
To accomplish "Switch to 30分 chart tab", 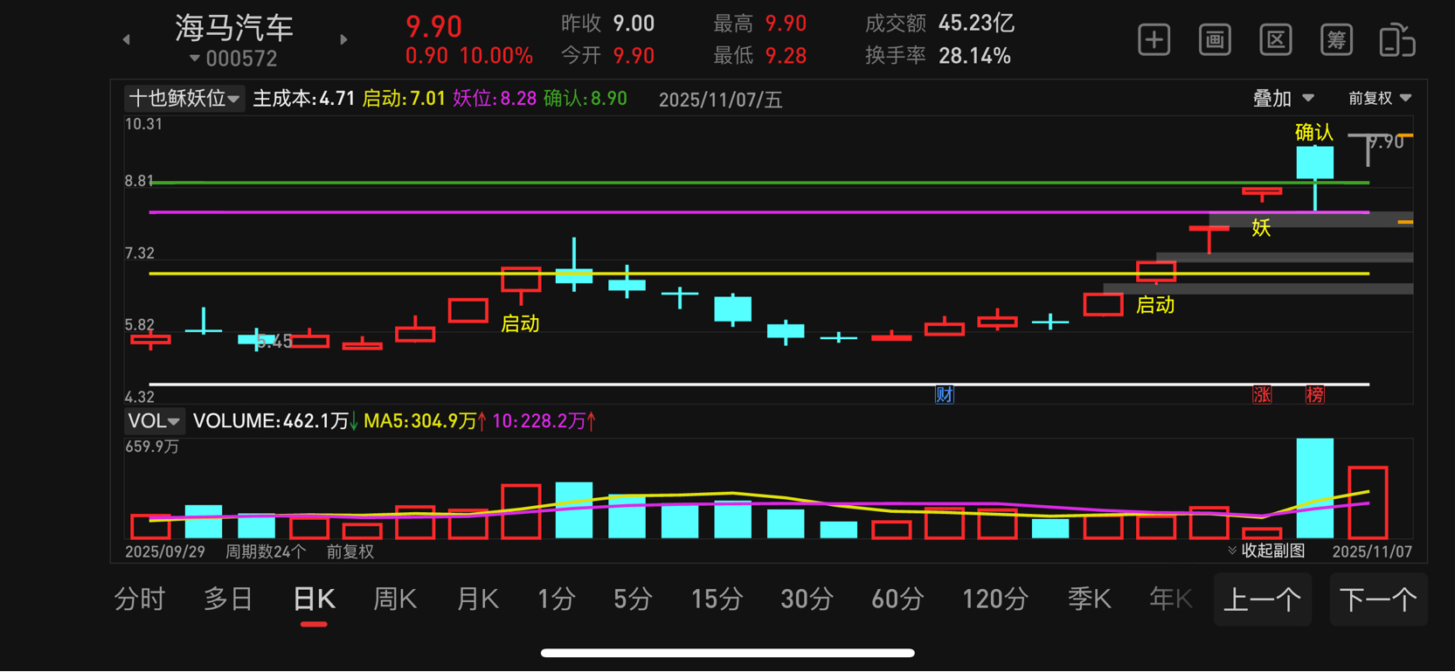I will 807,599.
